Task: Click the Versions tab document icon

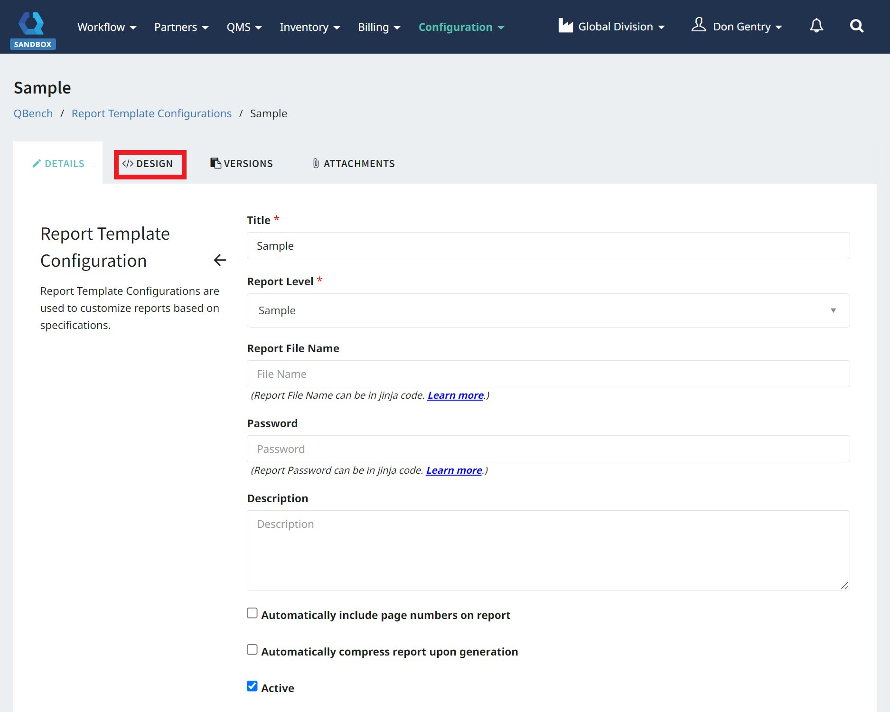Action: click(215, 163)
